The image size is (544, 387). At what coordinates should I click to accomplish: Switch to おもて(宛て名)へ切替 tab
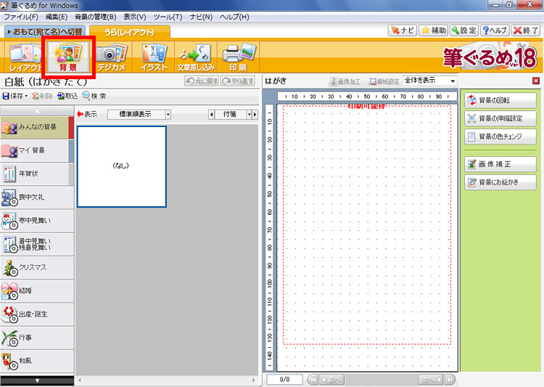[x=44, y=32]
